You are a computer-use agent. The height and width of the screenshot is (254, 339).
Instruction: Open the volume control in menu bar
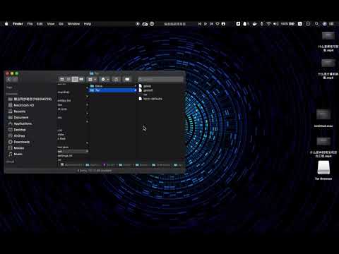tap(275, 24)
